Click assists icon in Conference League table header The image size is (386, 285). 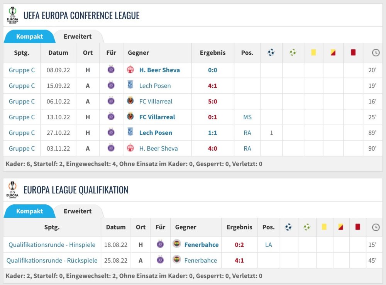(x=293, y=53)
